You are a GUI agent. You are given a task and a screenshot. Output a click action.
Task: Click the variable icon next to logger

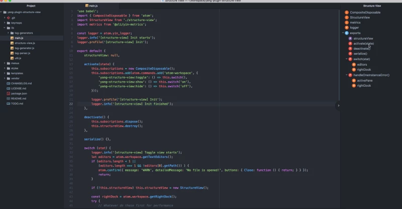coord(346,28)
